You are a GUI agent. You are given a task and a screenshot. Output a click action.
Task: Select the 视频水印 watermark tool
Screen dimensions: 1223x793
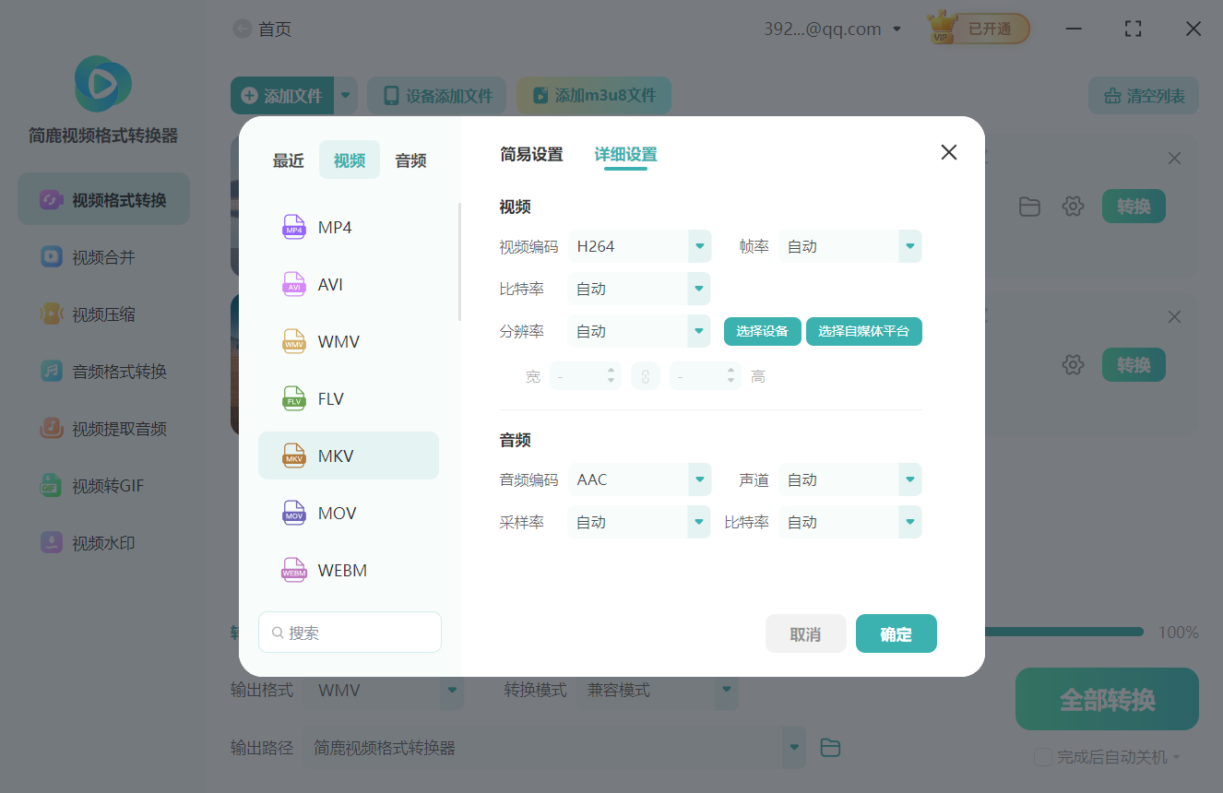(x=102, y=542)
